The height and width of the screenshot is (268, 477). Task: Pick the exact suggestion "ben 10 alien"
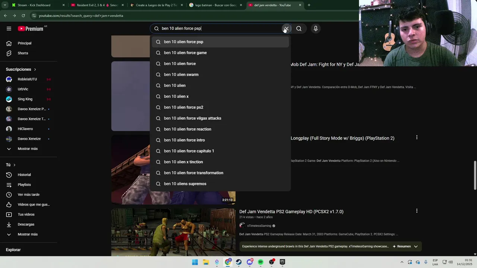click(220, 86)
